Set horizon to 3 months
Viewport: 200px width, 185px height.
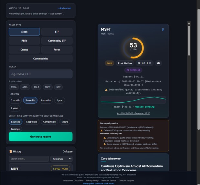coord(30,100)
